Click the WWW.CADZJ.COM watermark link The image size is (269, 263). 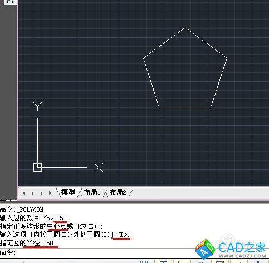coord(242,256)
